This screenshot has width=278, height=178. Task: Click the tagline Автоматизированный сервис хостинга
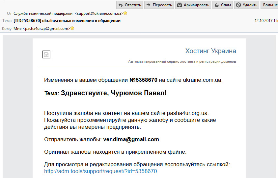click(x=182, y=61)
